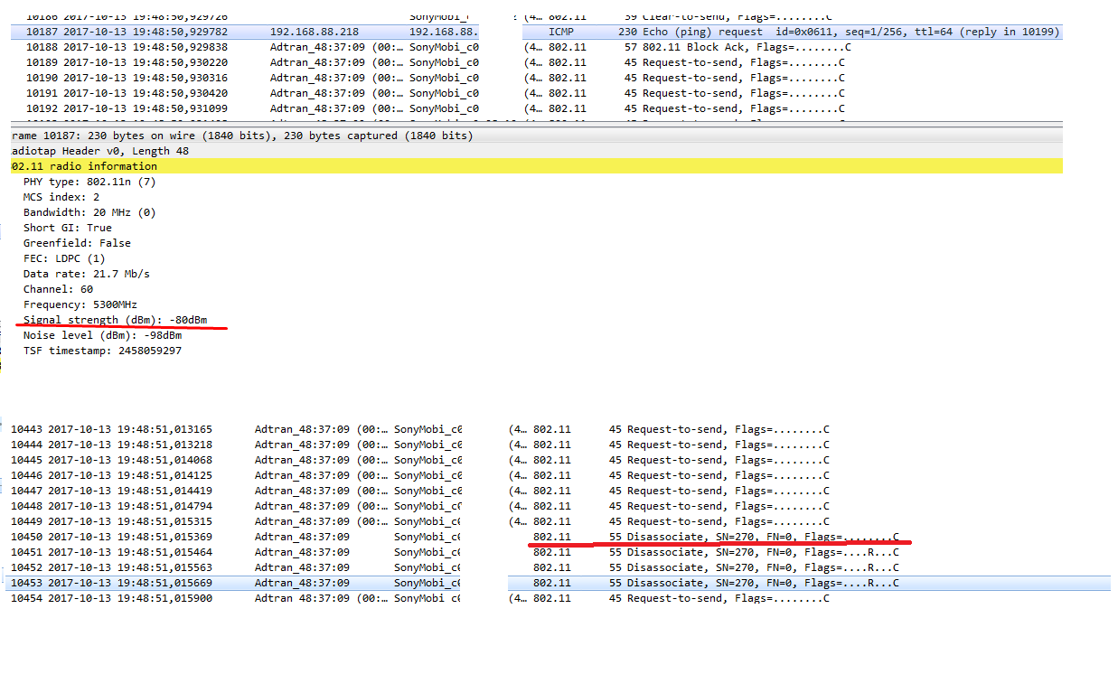
Task: Select the TSF timestamp field
Action: [102, 351]
